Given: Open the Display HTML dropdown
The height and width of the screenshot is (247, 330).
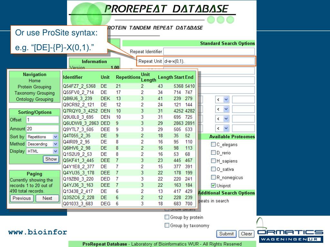Looking at the screenshot, I should (42, 151).
